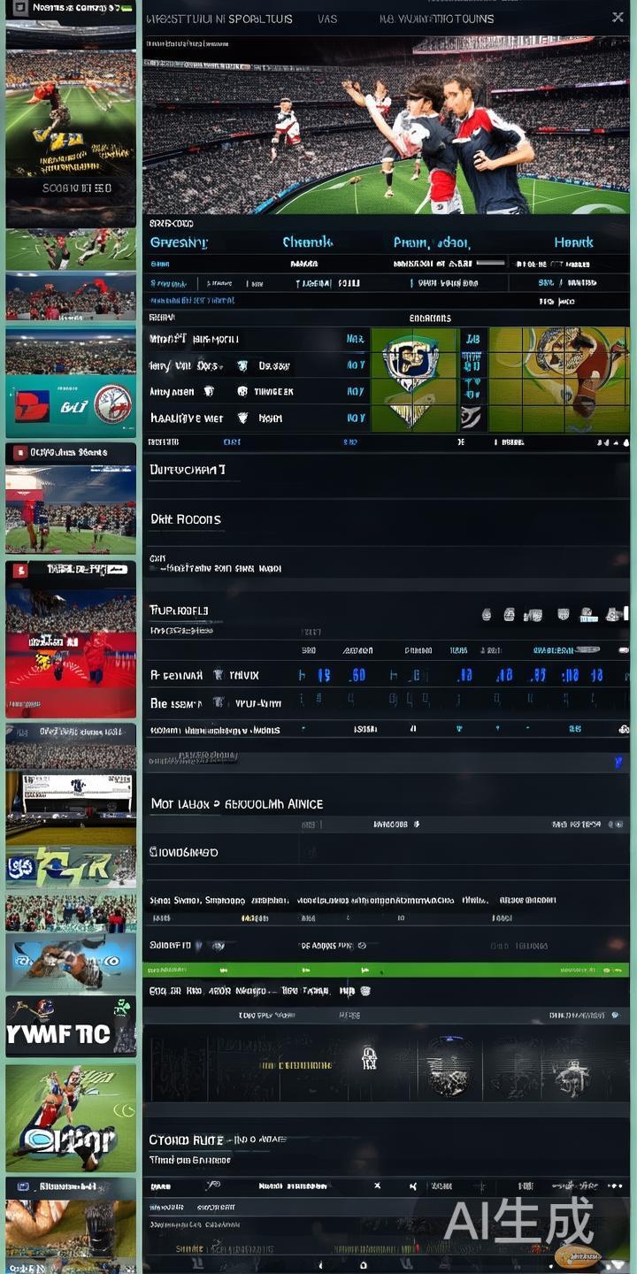Image resolution: width=637 pixels, height=1274 pixels.
Task: Click the first small icon right of Tfupuooele
Action: (486, 614)
